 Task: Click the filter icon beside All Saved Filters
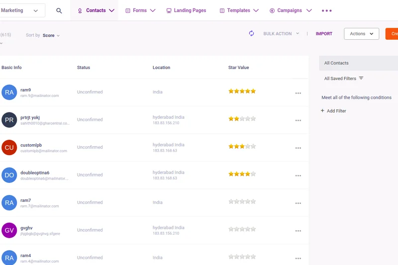361,79
